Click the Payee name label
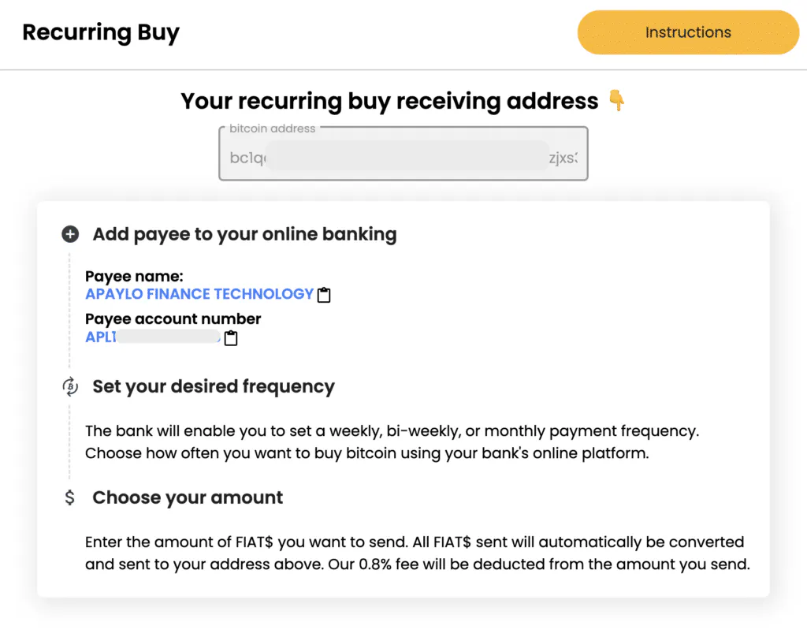Image resolution: width=807 pixels, height=637 pixels. (134, 277)
